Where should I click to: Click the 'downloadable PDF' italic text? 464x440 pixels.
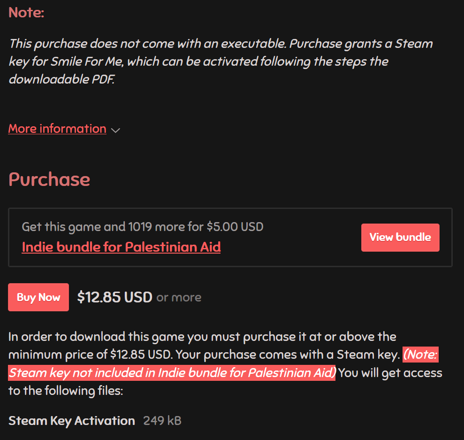[x=61, y=79]
